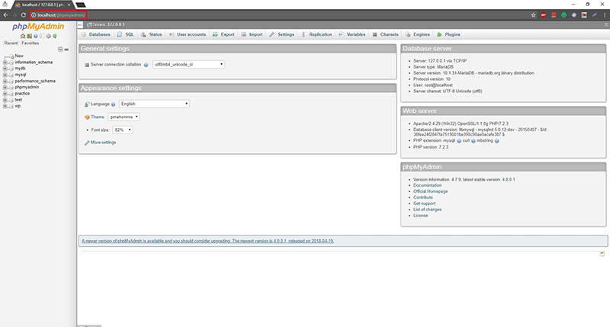610x327 pixels.
Task: Open navigation panel settings gear icon
Action: (48, 36)
